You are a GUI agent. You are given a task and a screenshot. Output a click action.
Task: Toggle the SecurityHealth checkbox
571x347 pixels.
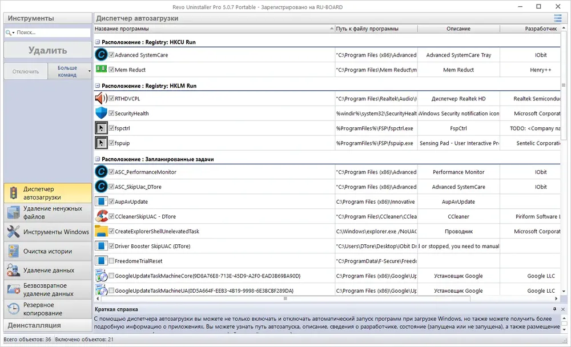point(111,113)
